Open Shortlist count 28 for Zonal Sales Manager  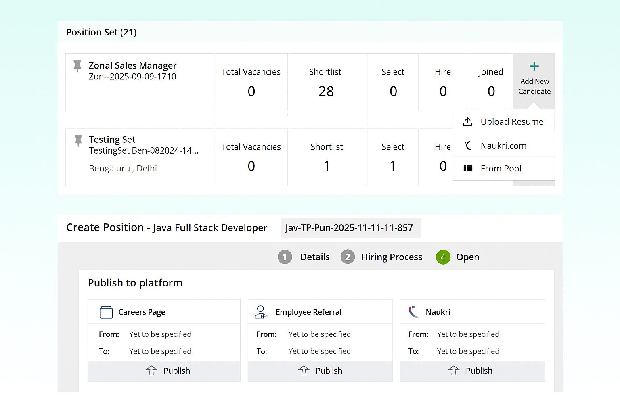tap(326, 92)
